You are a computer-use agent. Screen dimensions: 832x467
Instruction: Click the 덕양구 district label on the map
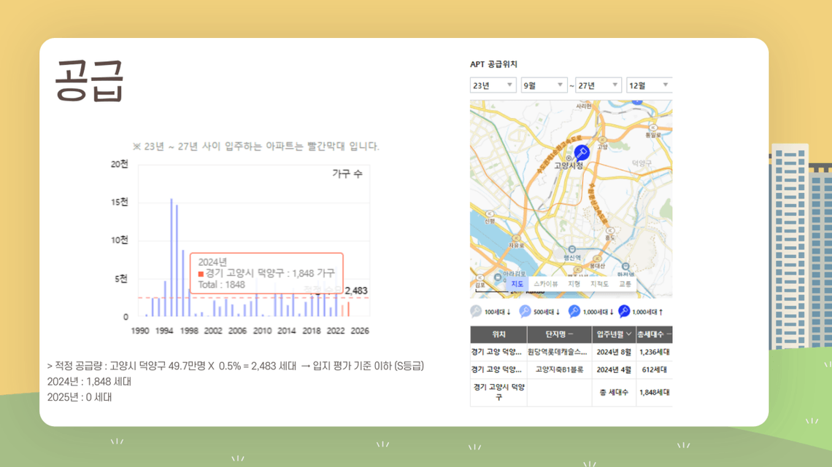tap(642, 163)
